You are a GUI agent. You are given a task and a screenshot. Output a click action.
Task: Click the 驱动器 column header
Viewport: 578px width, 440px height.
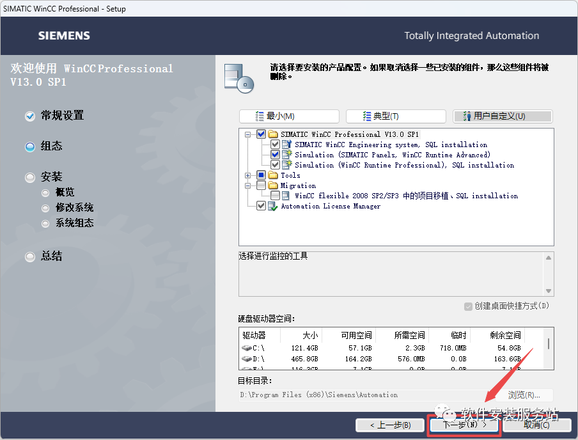click(x=260, y=335)
